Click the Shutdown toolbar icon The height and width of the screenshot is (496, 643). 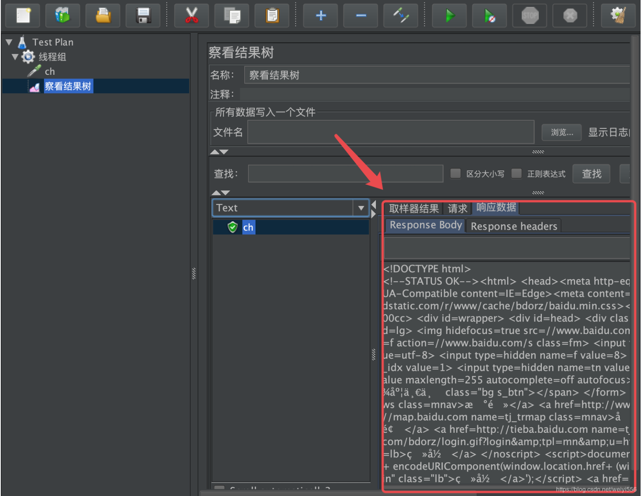click(x=570, y=16)
